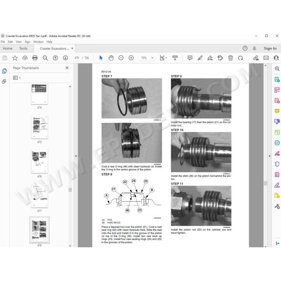Open Protect shield tool in sidebar
Viewport: 281px width, 281px height.
[x=277, y=164]
